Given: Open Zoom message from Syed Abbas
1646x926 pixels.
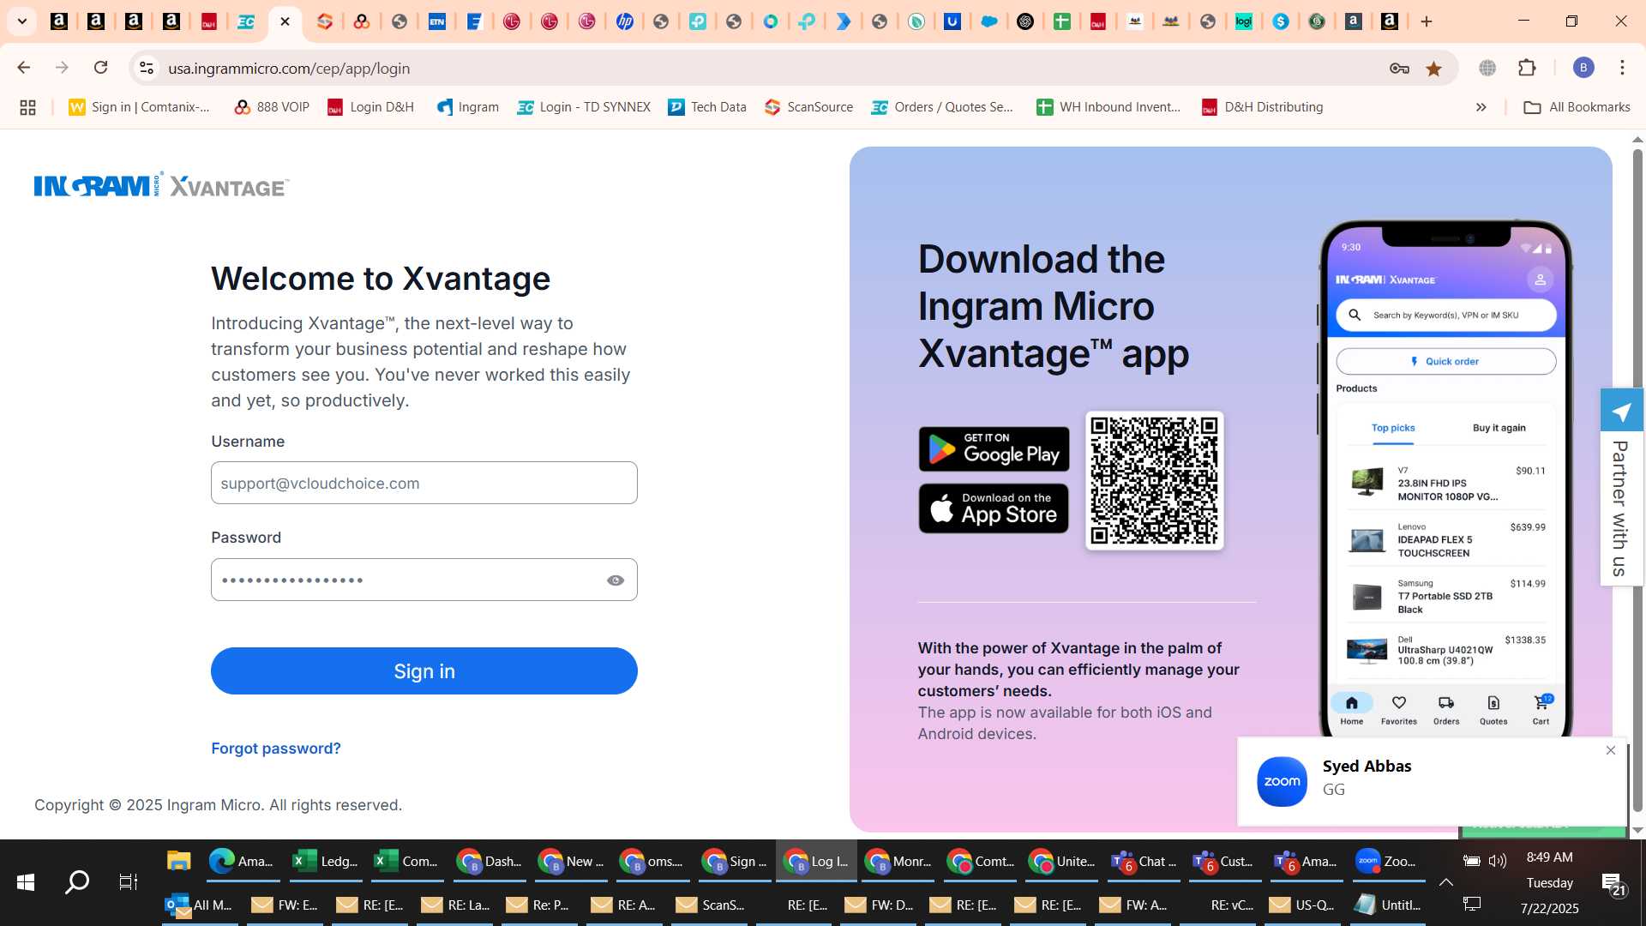Looking at the screenshot, I should point(1432,781).
